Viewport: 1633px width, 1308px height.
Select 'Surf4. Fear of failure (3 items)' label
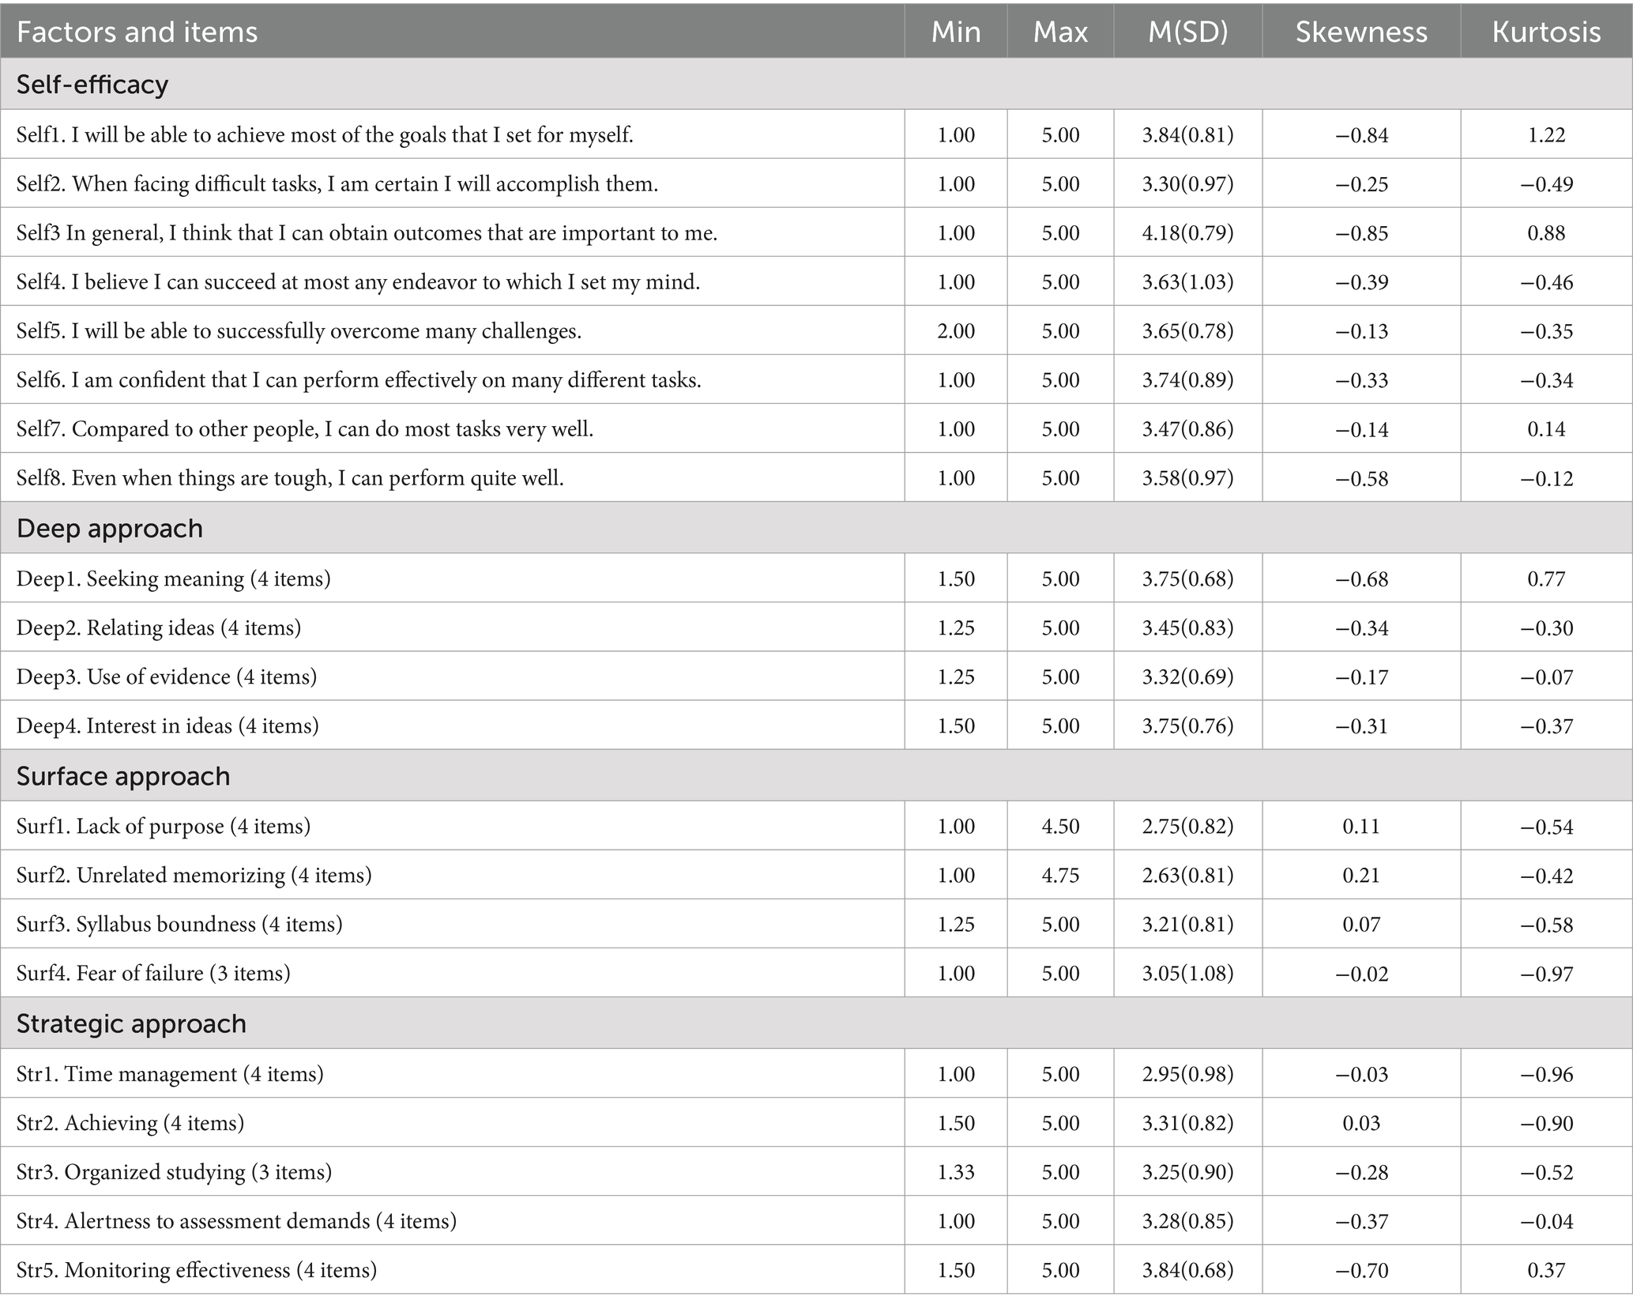coord(153,973)
